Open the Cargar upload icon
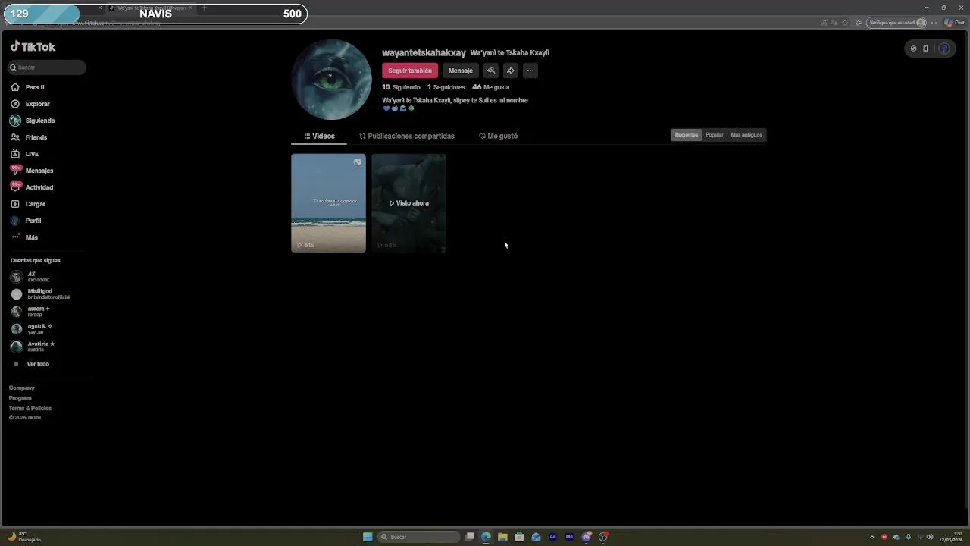This screenshot has width=970, height=546. (x=15, y=204)
